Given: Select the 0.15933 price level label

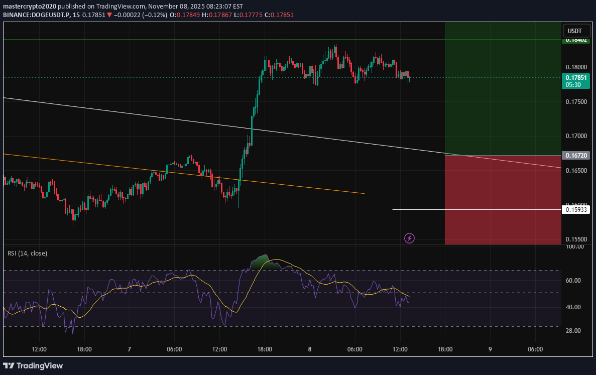Looking at the screenshot, I should click(575, 209).
